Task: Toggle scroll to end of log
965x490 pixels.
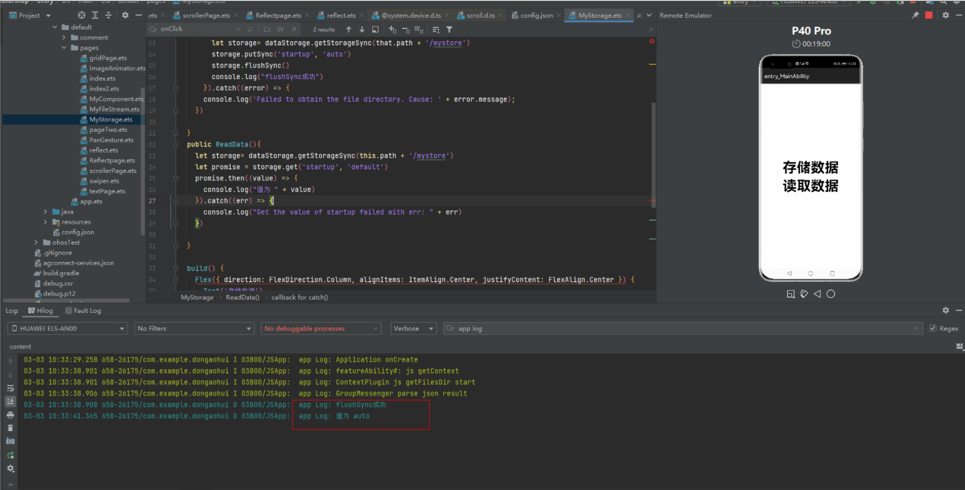Action: click(x=10, y=401)
